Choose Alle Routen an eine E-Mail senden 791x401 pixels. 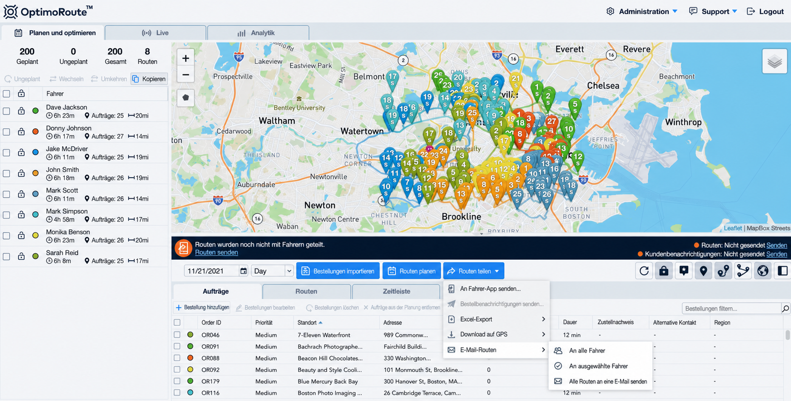coord(601,381)
